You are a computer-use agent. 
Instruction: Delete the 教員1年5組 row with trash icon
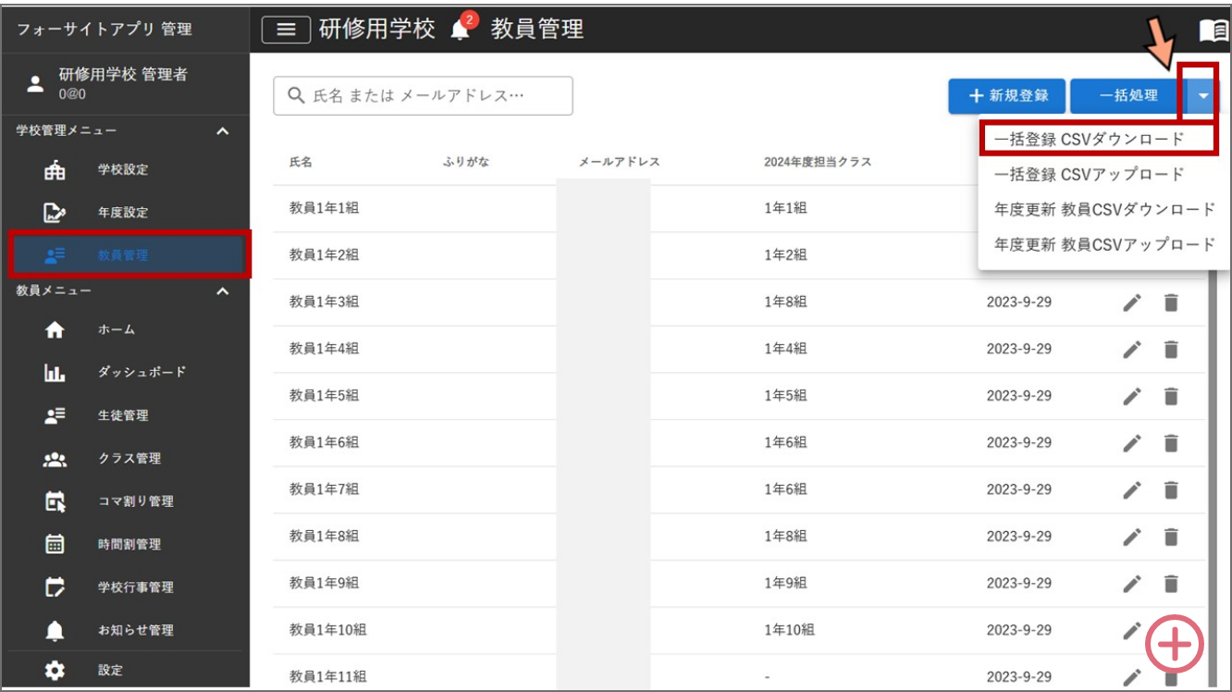pos(1171,396)
